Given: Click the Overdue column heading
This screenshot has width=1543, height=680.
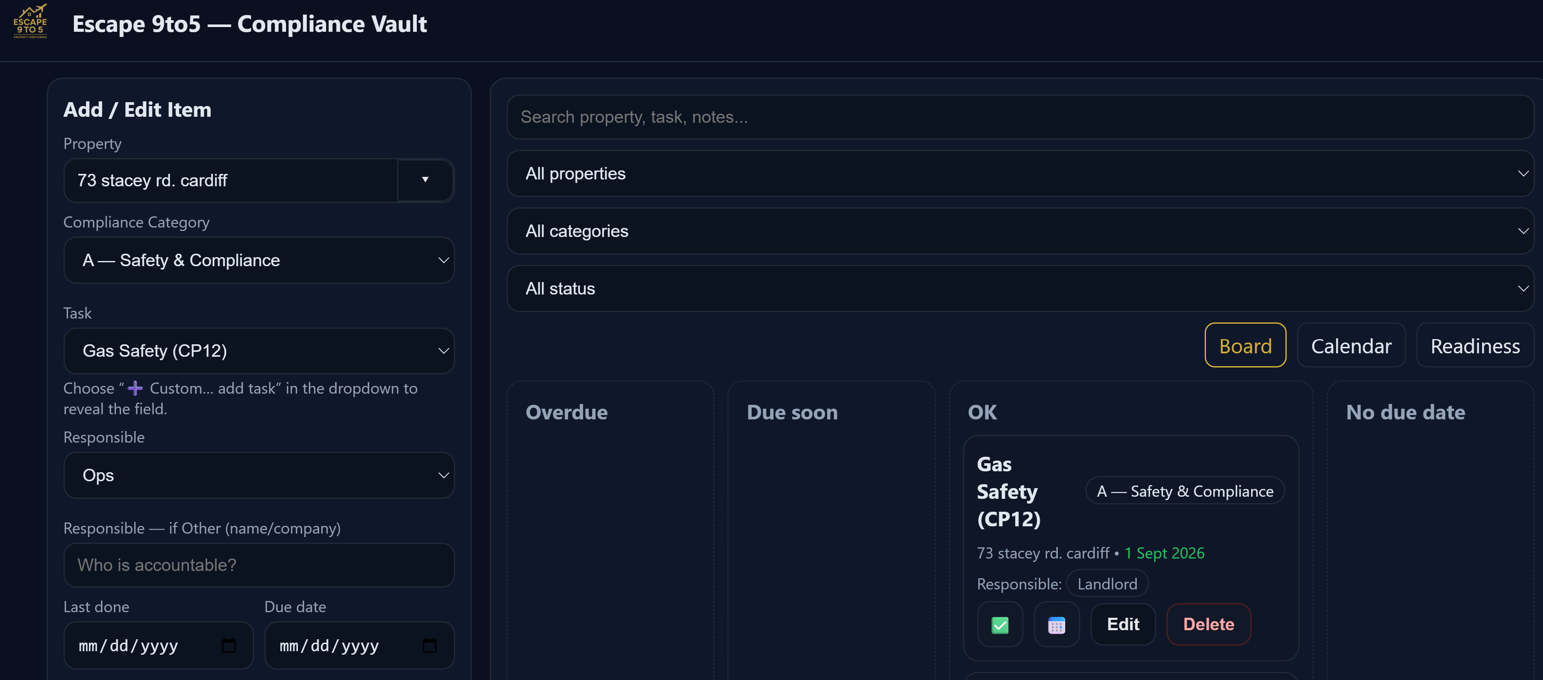Looking at the screenshot, I should [x=567, y=412].
